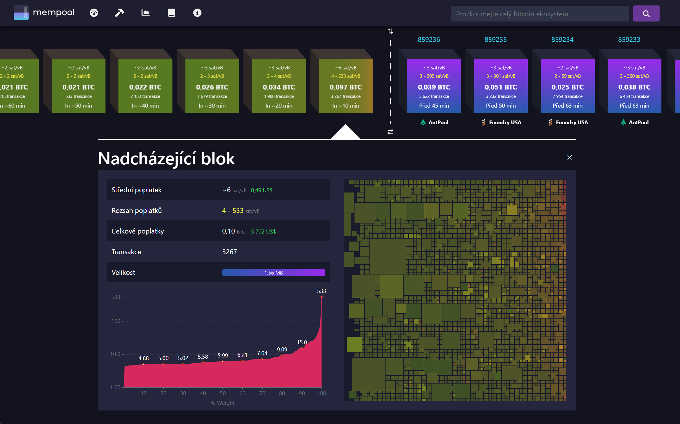Open the mining hammer icon

(x=120, y=13)
